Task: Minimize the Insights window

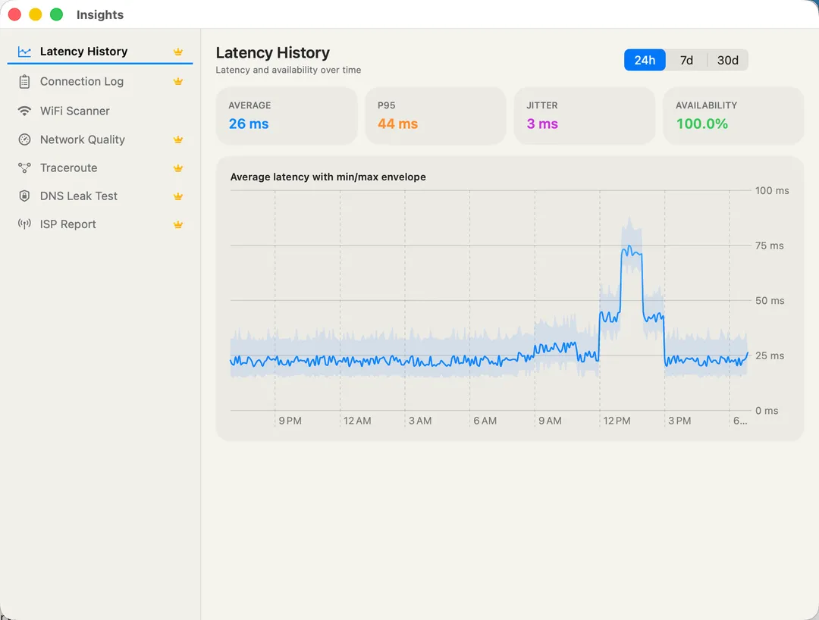Action: click(x=36, y=14)
